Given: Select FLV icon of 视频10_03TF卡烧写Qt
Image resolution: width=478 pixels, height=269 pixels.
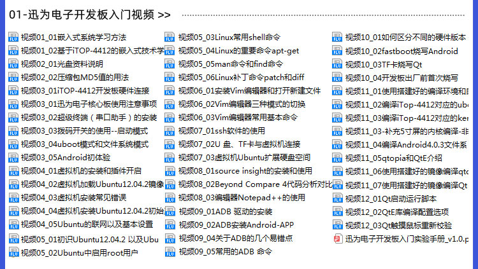Looking at the screenshot, I should (337, 64).
